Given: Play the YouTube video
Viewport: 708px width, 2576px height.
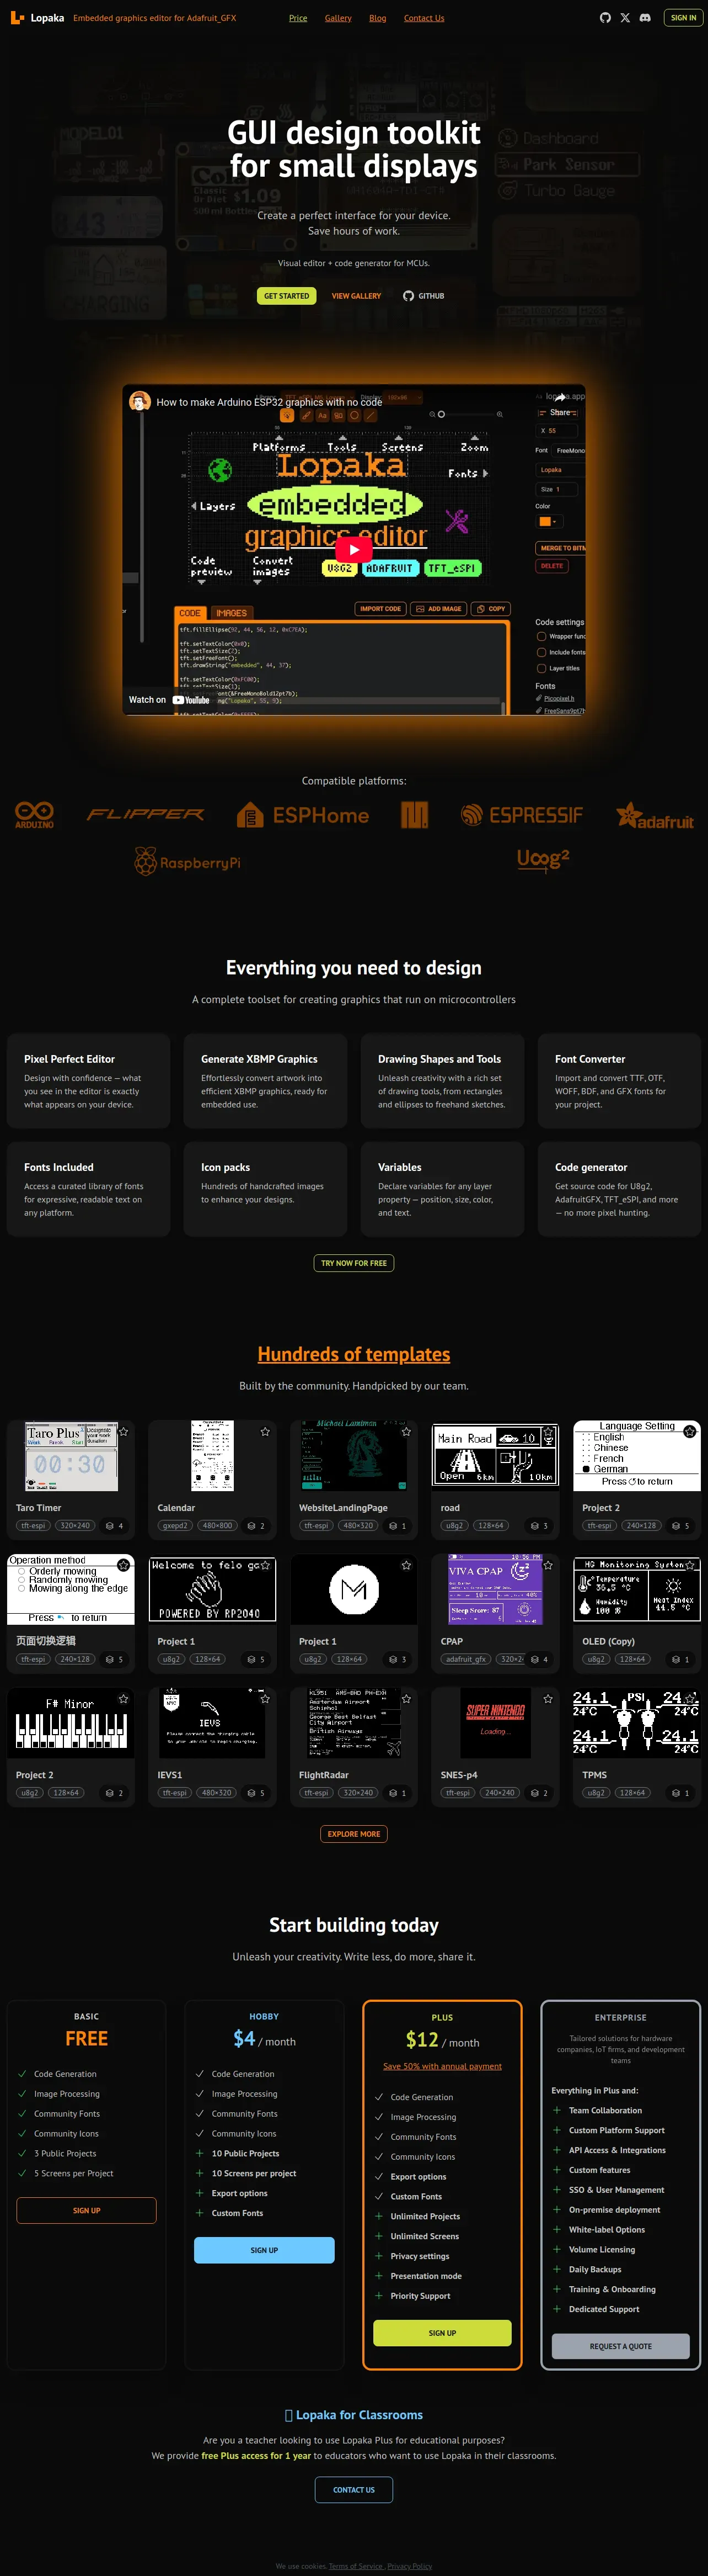Looking at the screenshot, I should pyautogui.click(x=353, y=549).
